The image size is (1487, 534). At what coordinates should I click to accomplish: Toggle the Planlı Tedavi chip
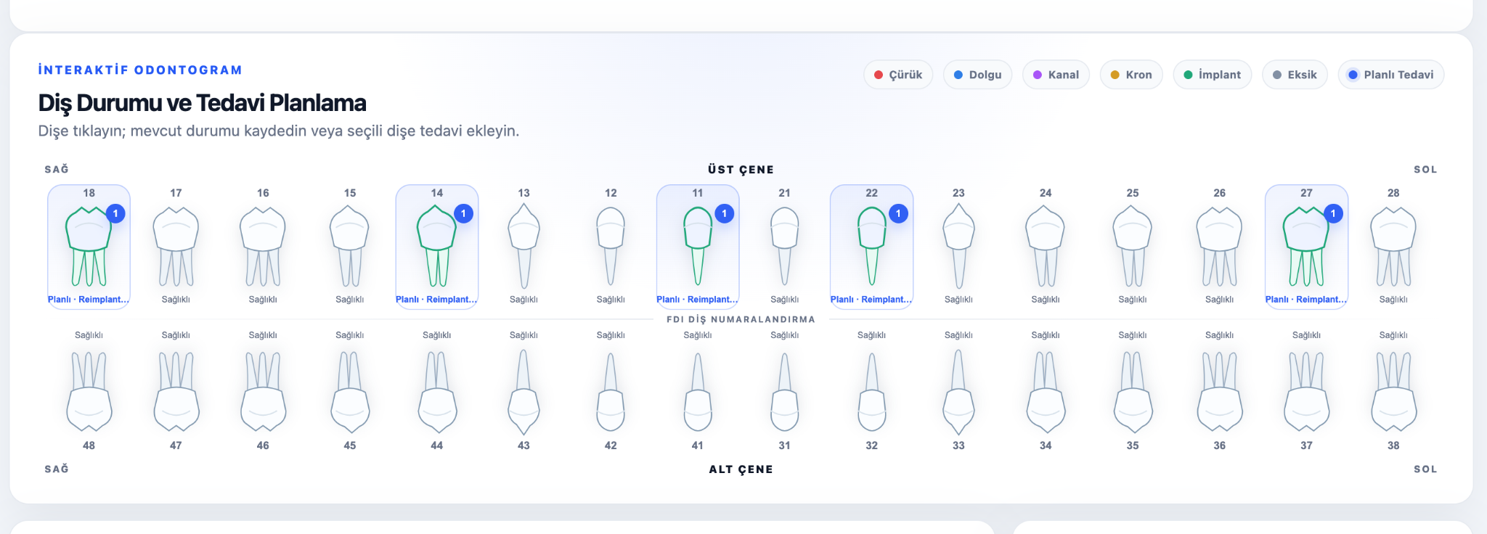1391,75
